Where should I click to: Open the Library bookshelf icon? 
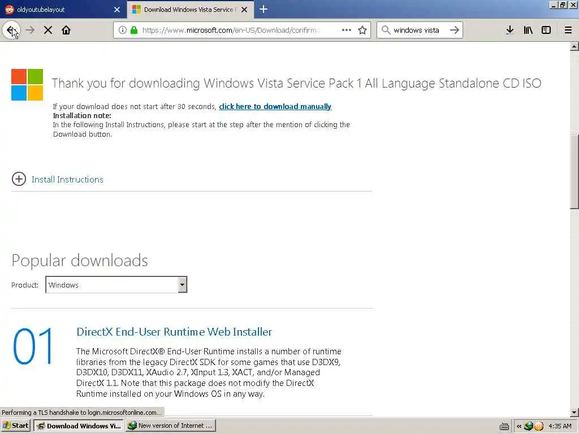tap(528, 30)
